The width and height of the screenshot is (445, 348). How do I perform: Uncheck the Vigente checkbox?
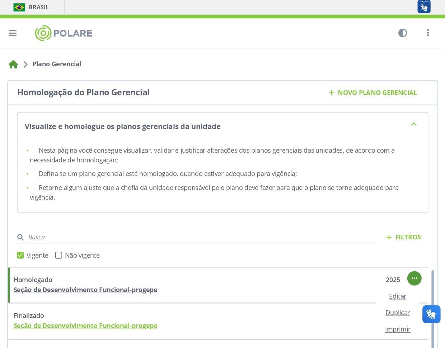20,255
